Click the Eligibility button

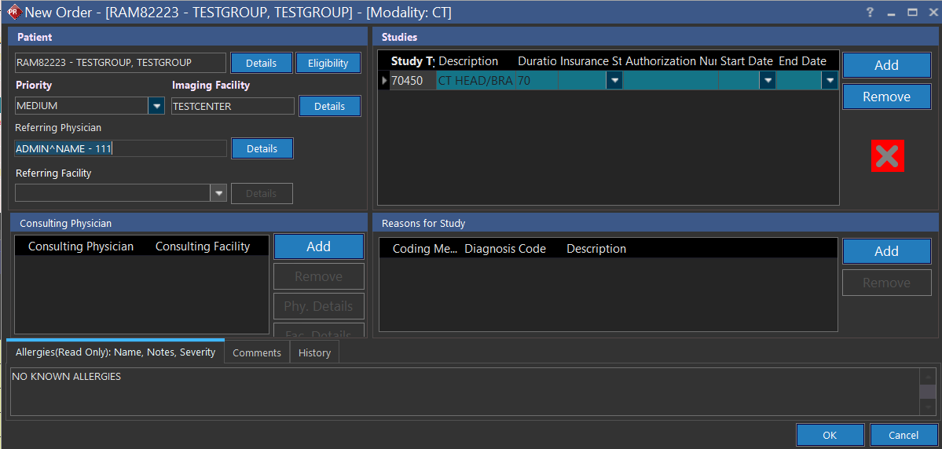pyautogui.click(x=328, y=63)
